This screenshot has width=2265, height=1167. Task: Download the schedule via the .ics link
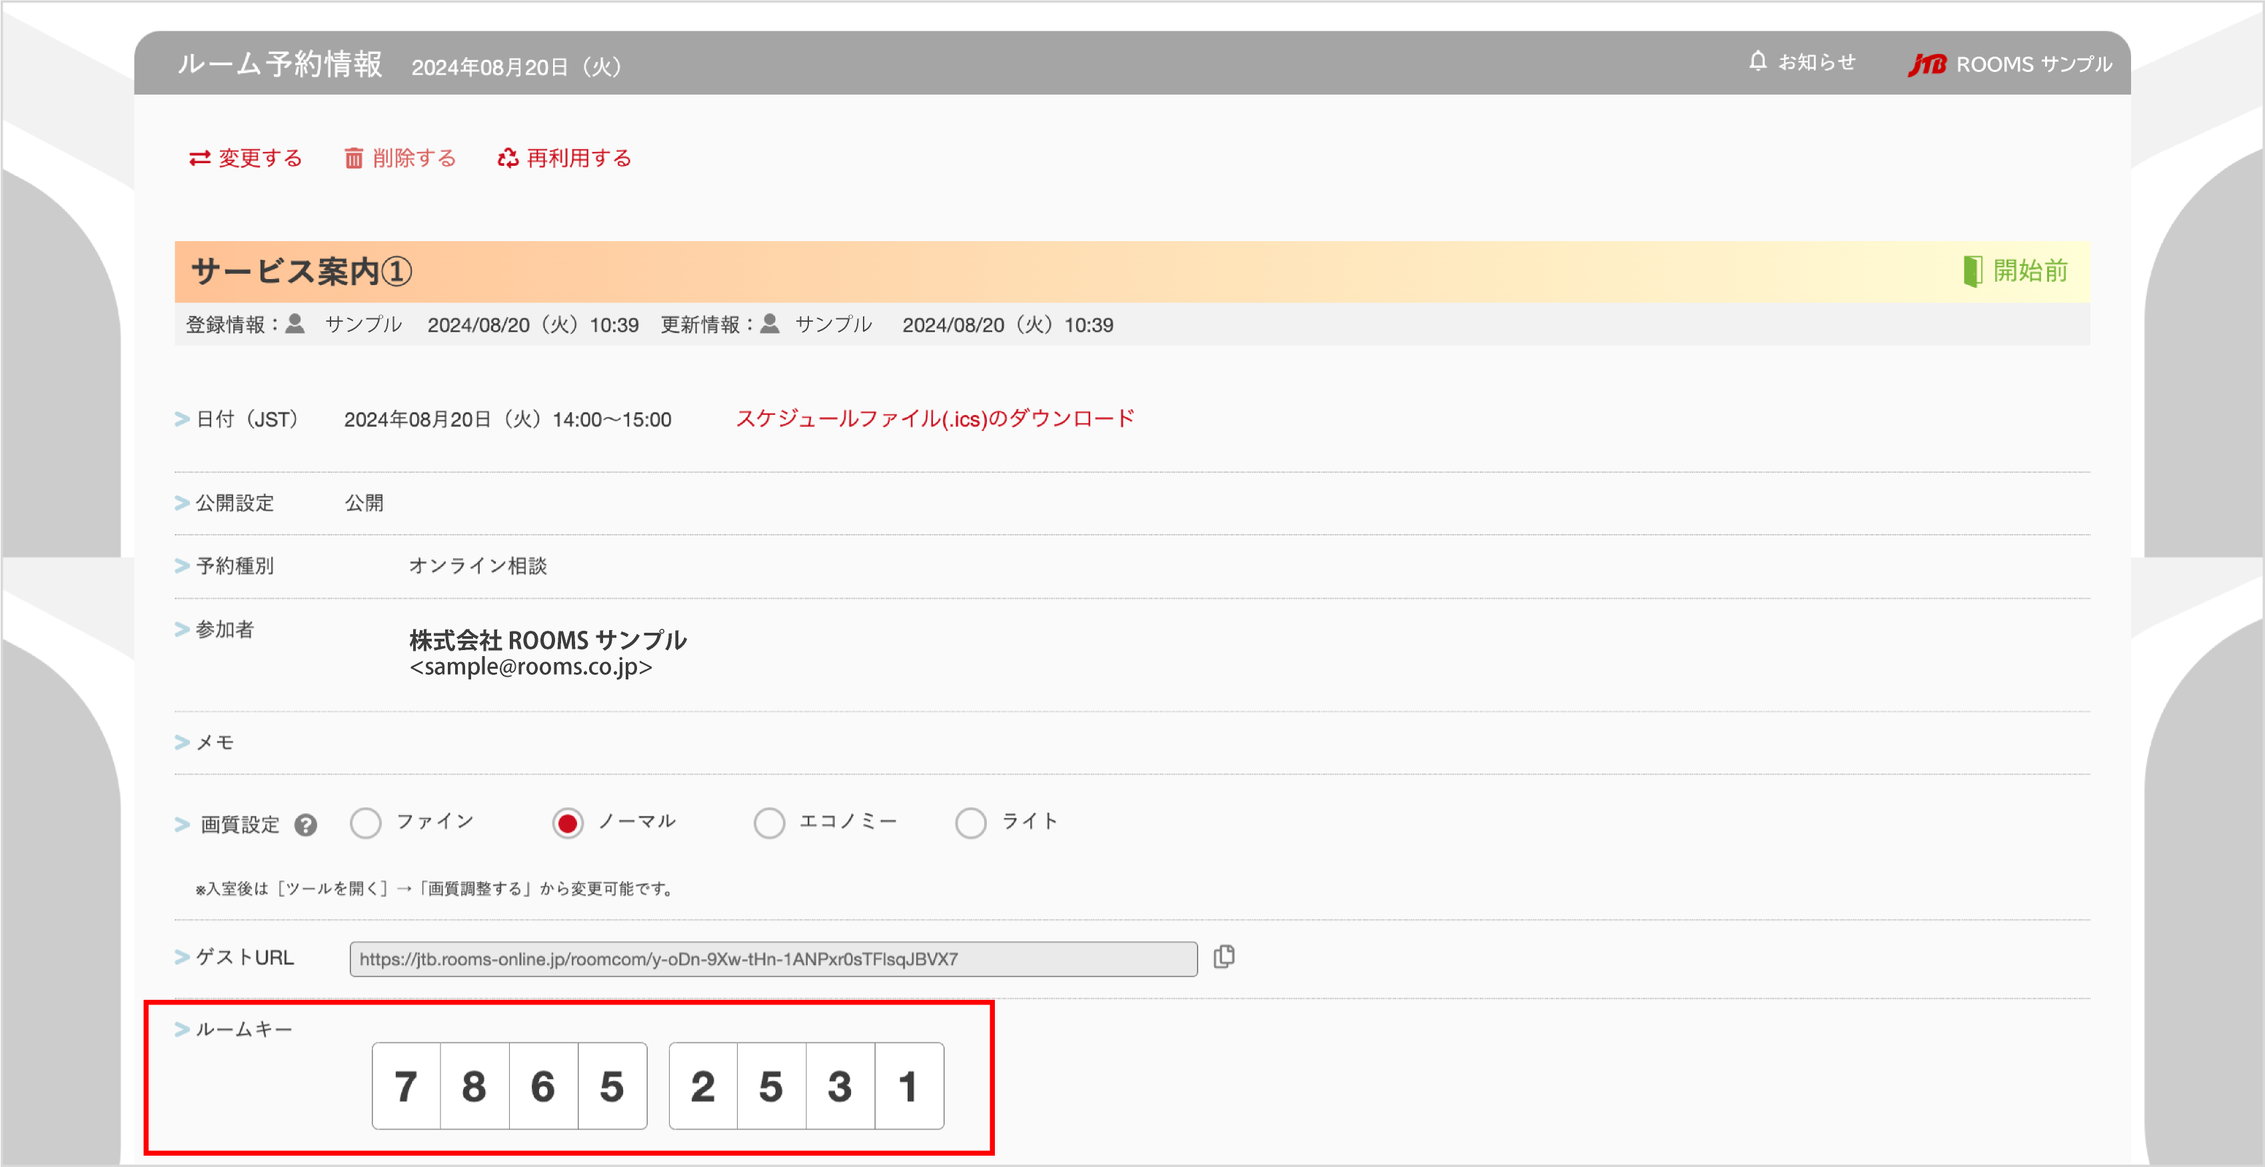pos(935,419)
